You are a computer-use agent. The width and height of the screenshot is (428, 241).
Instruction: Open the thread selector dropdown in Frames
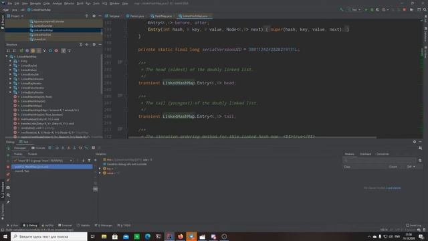tap(43, 161)
